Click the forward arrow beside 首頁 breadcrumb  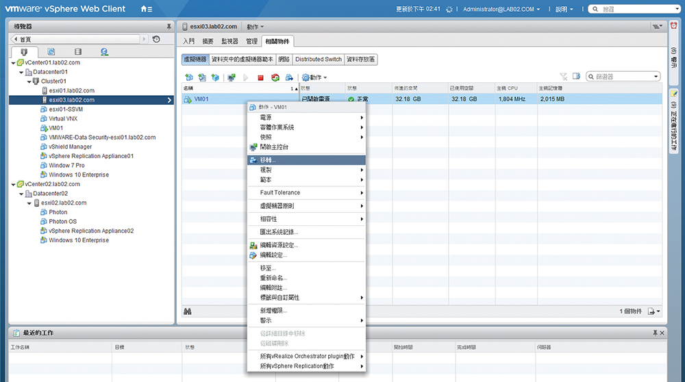click(144, 39)
